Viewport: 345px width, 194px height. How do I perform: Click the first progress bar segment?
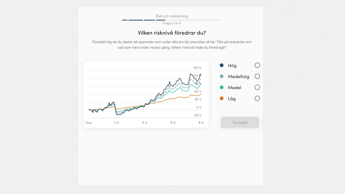pos(125,20)
